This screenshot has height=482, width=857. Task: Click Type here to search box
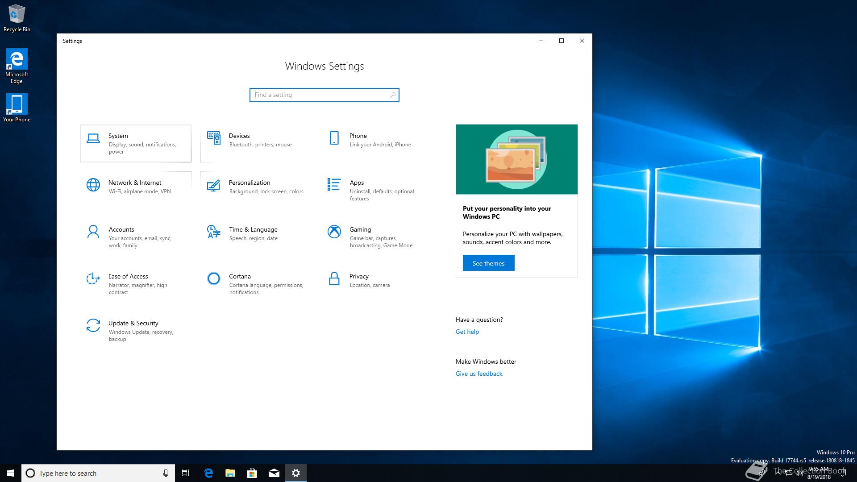[x=98, y=473]
